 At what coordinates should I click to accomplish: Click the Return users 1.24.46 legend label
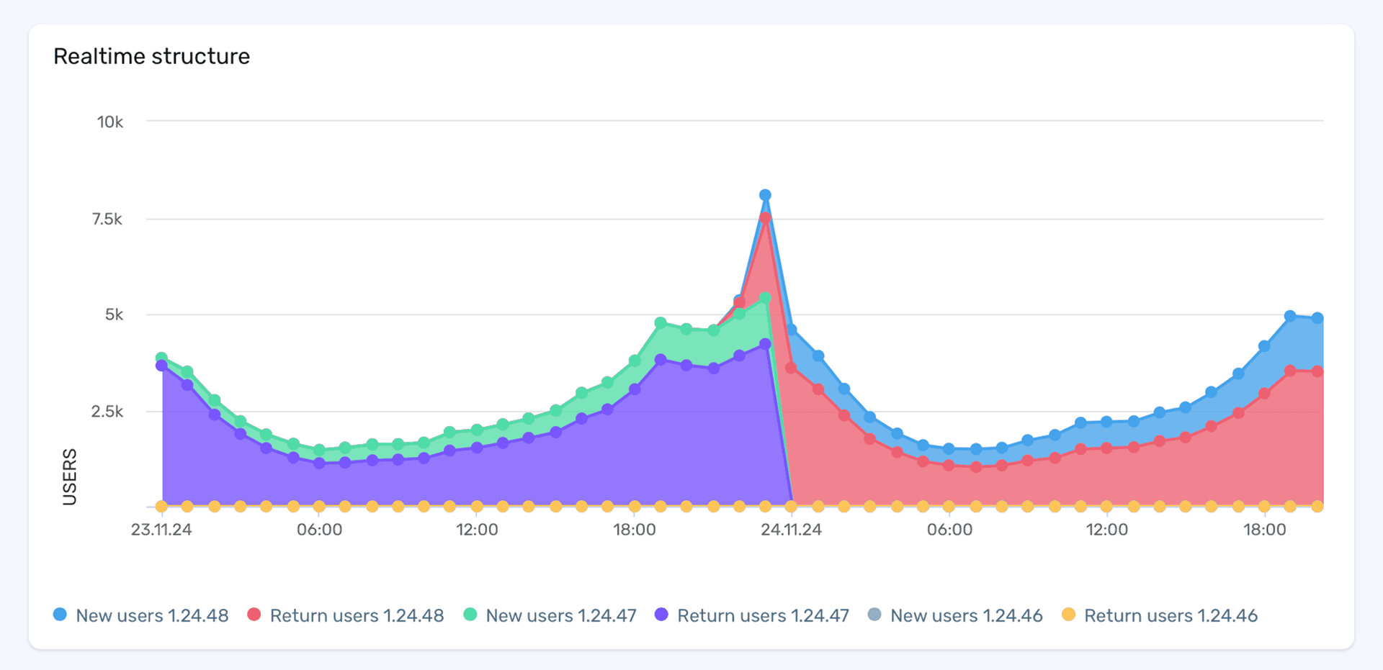1171,615
